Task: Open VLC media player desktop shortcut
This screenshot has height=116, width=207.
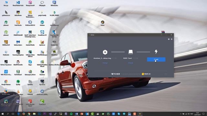Action: 18,92
